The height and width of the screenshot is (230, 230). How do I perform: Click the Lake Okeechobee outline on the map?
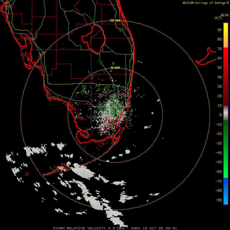tap(93, 39)
